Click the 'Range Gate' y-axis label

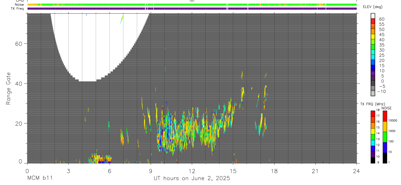[8, 89]
